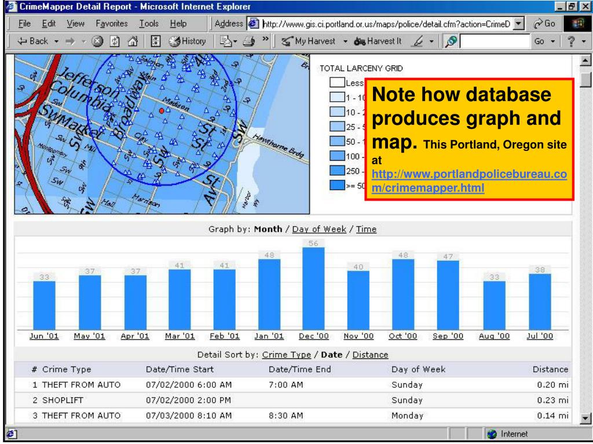
Task: Open the Edit menu
Action: pyautogui.click(x=49, y=24)
